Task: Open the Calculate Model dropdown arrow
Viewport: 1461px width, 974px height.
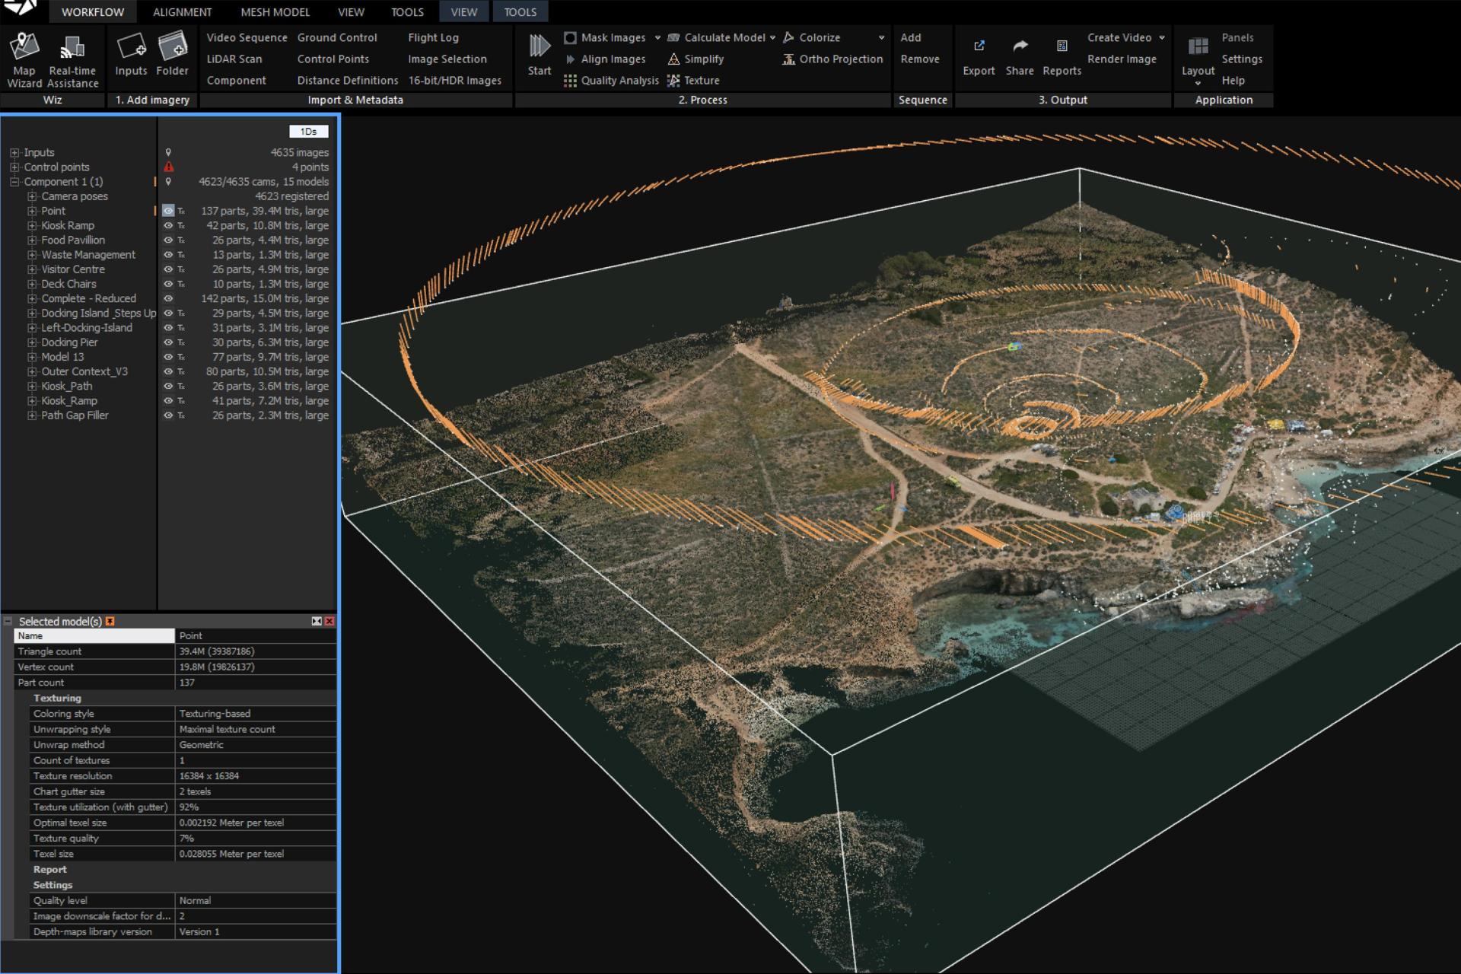Action: pyautogui.click(x=772, y=37)
